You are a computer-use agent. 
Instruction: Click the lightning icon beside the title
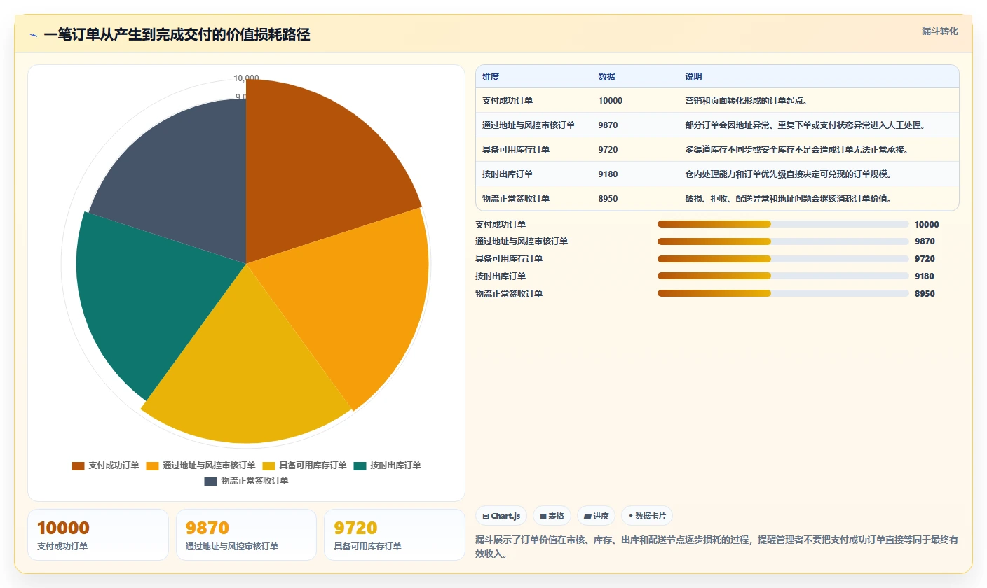(34, 35)
